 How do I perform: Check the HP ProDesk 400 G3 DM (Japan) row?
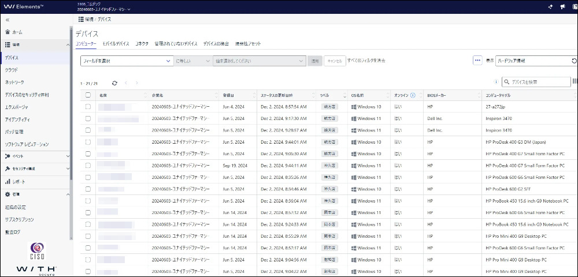click(x=88, y=142)
